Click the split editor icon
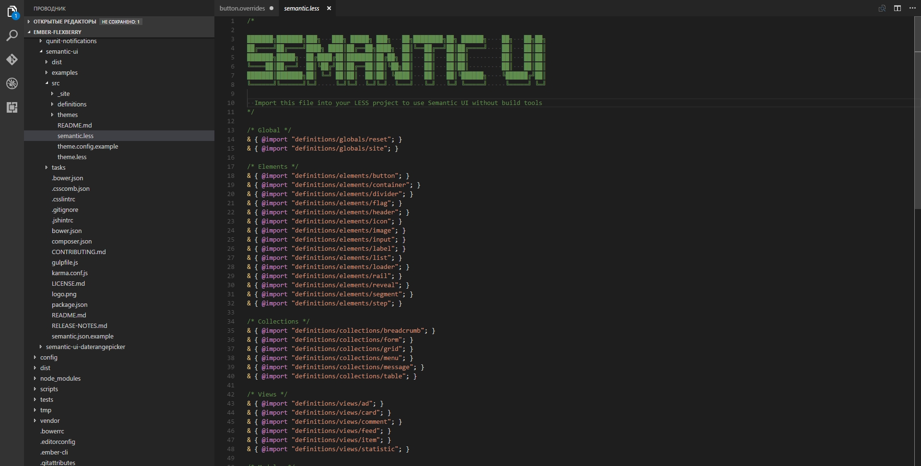This screenshot has width=921, height=466. point(897,8)
